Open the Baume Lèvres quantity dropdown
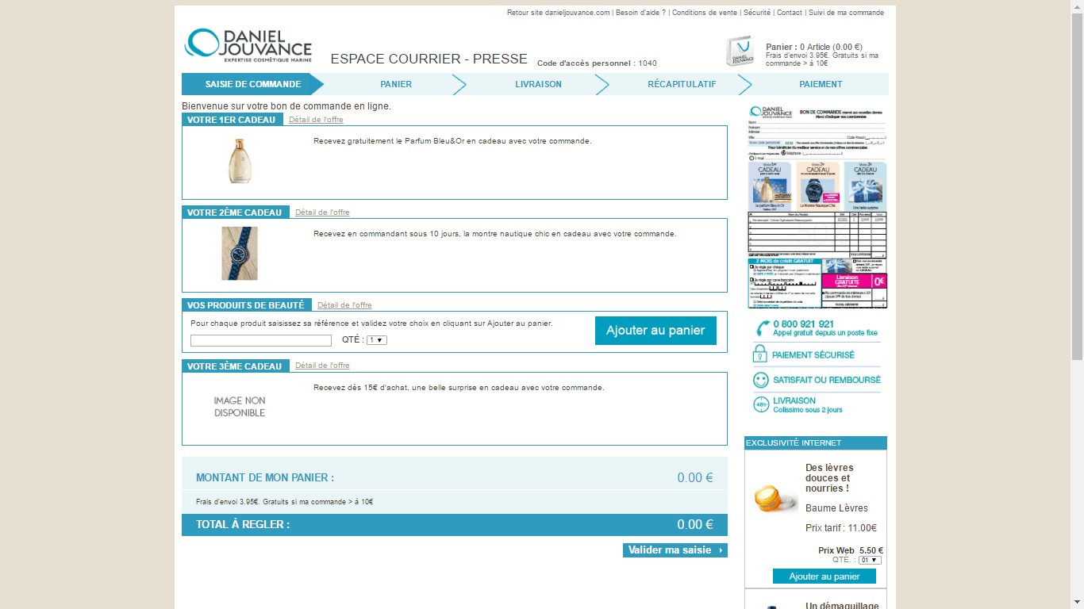Viewport: 1084px width, 609px height. click(x=870, y=560)
